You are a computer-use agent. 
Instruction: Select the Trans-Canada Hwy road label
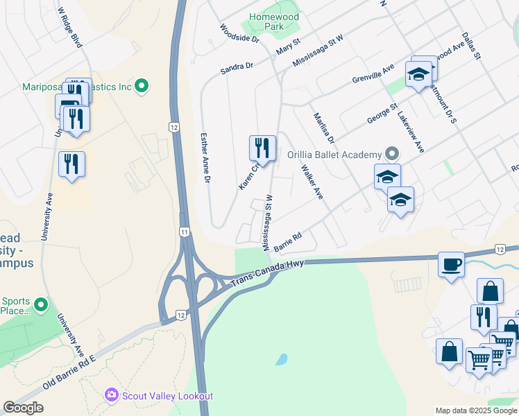point(267,273)
